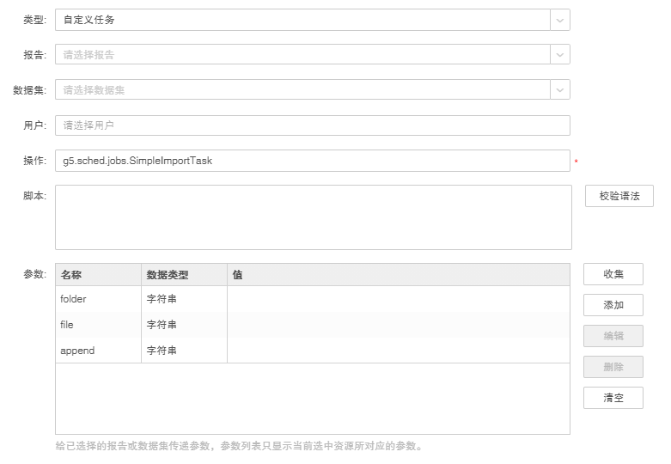Click the 请选择数据集 selection box
Viewport: 671px width, 464px height.
[302, 90]
